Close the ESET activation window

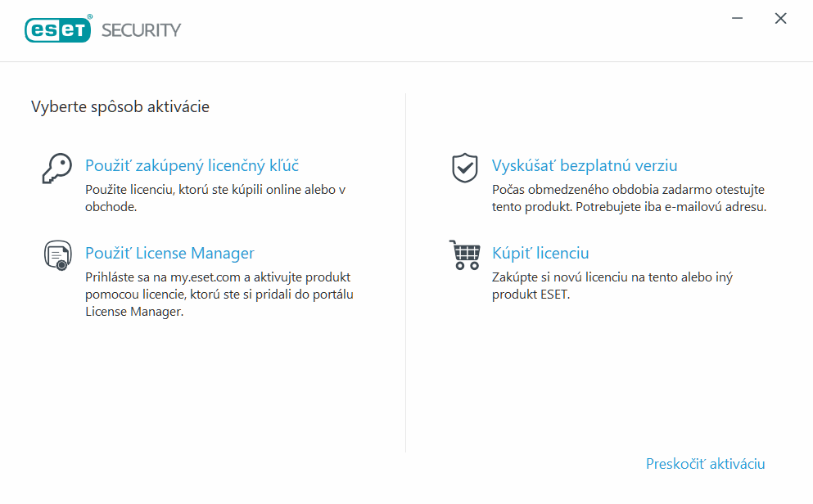[780, 19]
